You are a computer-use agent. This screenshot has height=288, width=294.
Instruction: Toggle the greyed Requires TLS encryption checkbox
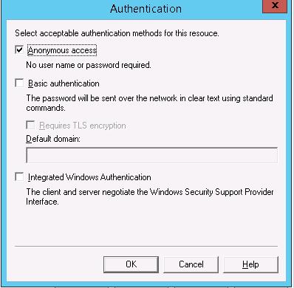pyautogui.click(x=30, y=125)
